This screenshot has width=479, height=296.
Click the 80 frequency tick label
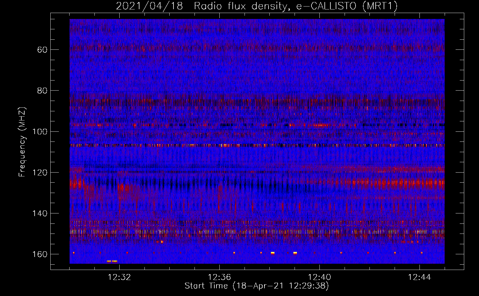[x=42, y=91]
